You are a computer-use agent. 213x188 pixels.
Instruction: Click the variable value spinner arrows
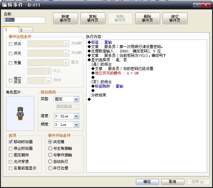(48, 71)
